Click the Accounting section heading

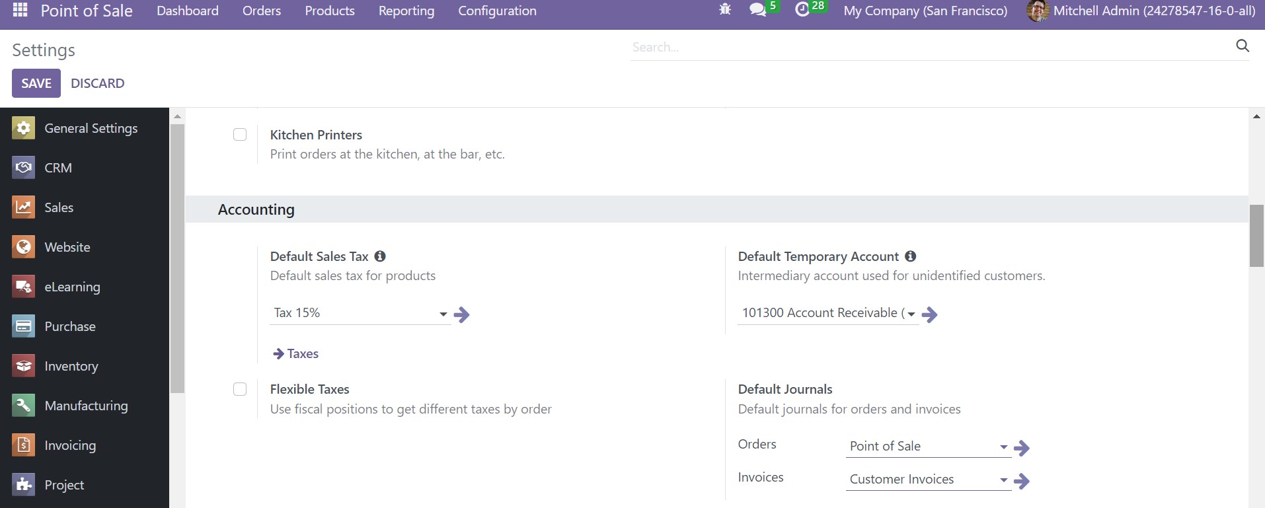256,209
